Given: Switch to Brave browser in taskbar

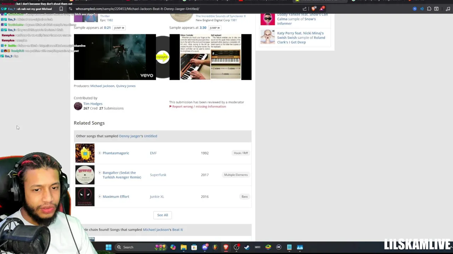Looking at the screenshot, I should (226, 247).
